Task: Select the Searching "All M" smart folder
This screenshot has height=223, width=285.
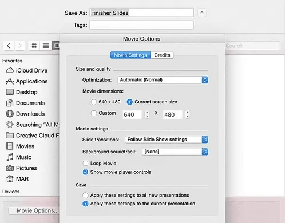Action: click(x=33, y=125)
